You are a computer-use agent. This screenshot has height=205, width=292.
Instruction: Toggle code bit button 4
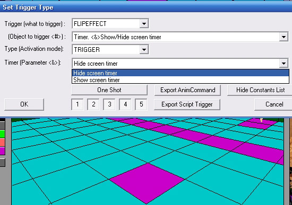(x=125, y=104)
